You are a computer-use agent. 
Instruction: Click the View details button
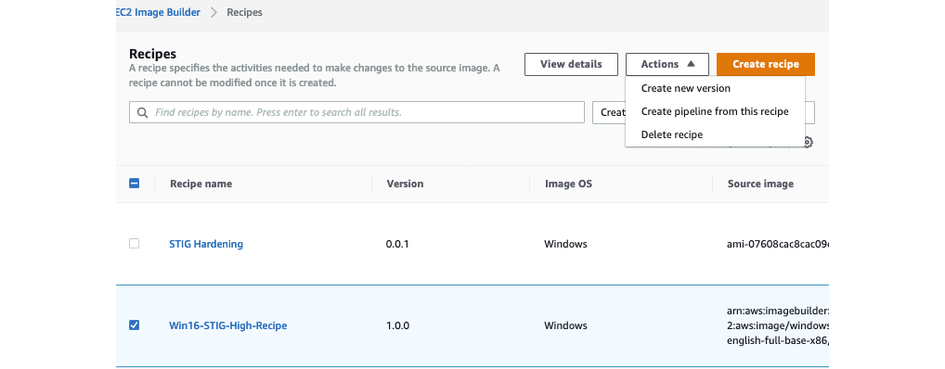571,64
